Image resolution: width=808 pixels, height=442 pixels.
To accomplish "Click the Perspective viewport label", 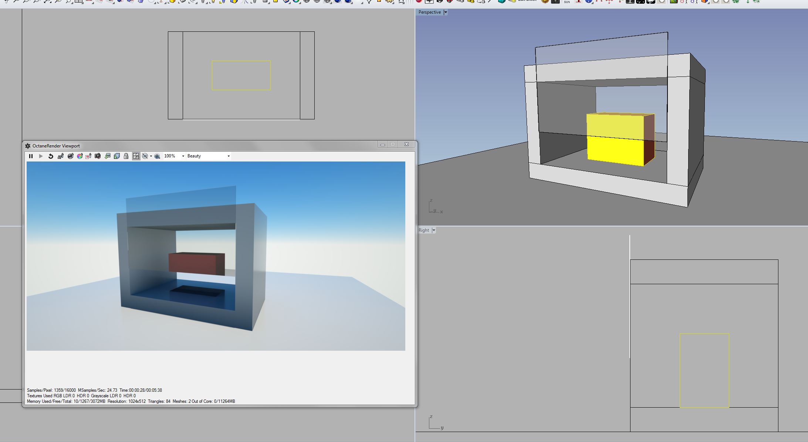I will tap(429, 12).
